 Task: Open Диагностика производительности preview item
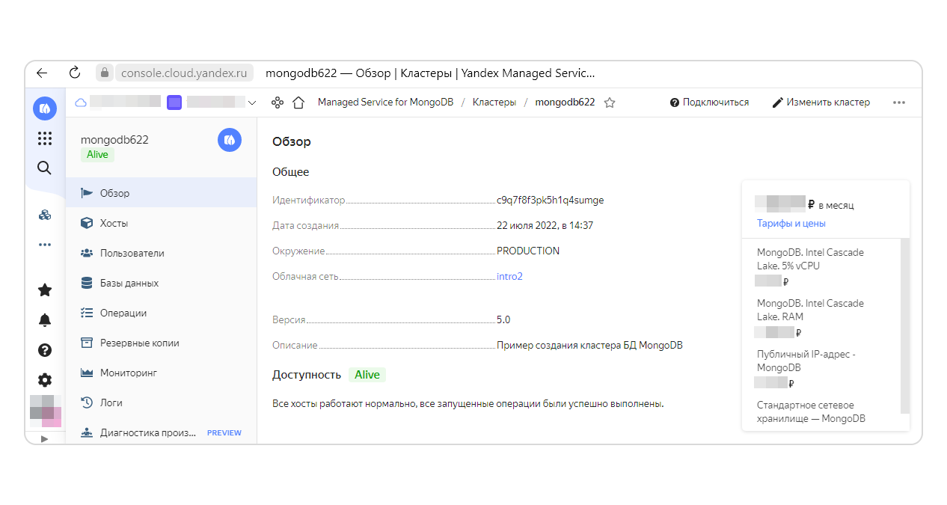(161, 432)
